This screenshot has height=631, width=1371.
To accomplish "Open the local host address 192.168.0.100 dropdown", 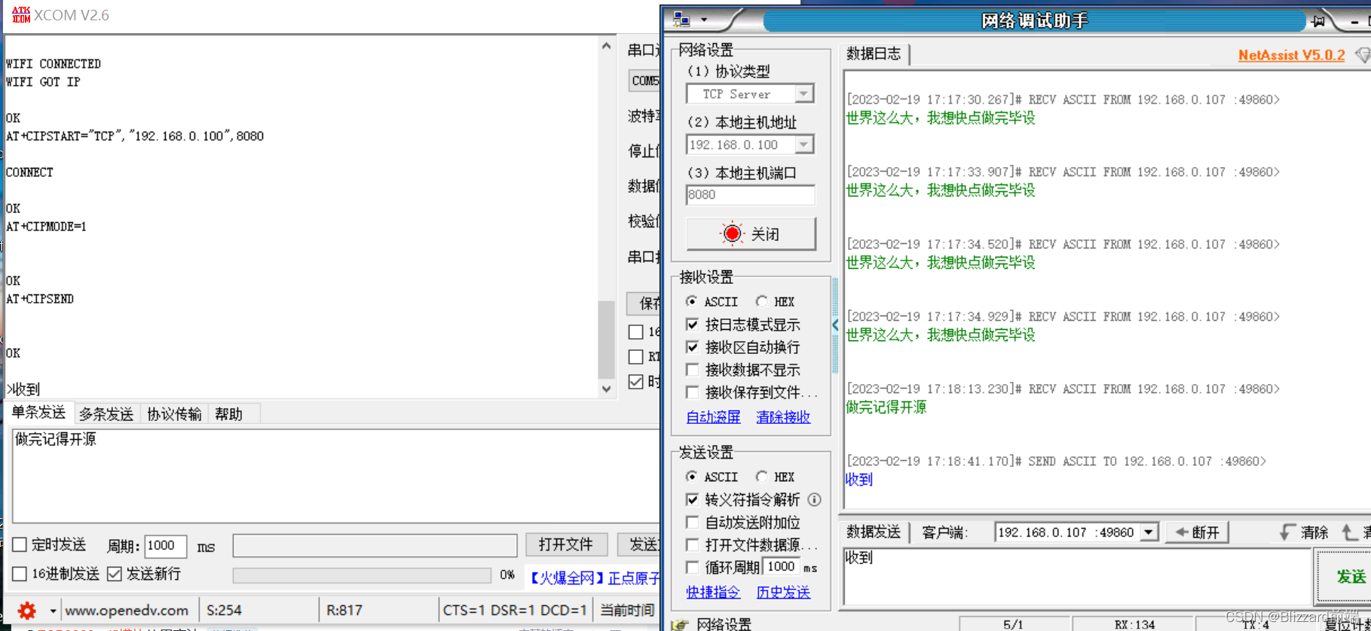I will tap(804, 145).
